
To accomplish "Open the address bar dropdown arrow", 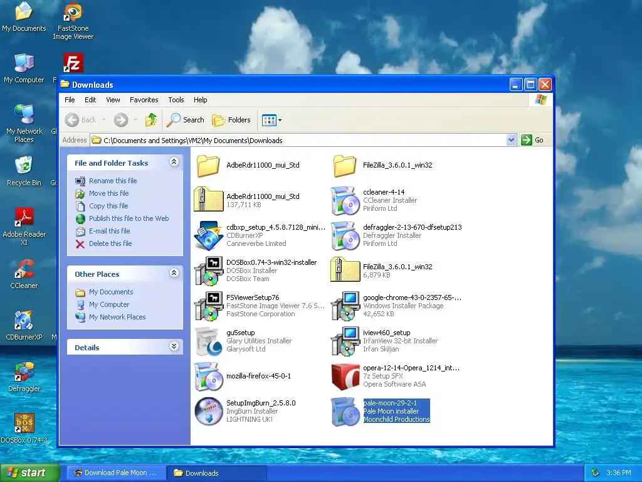I will pyautogui.click(x=511, y=140).
